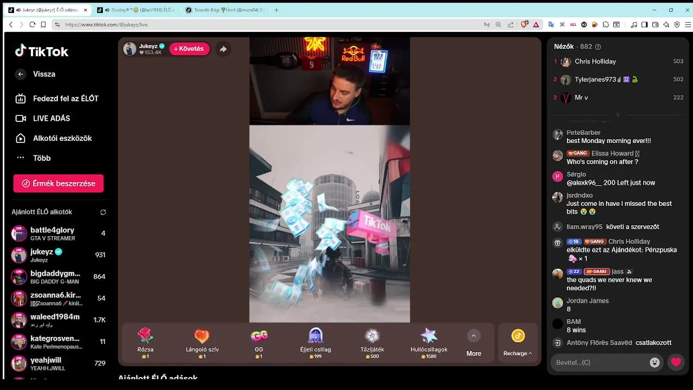693x390 pixels.
Task: Open Tylerjanes973 viewer profile
Action: pyautogui.click(x=618, y=80)
